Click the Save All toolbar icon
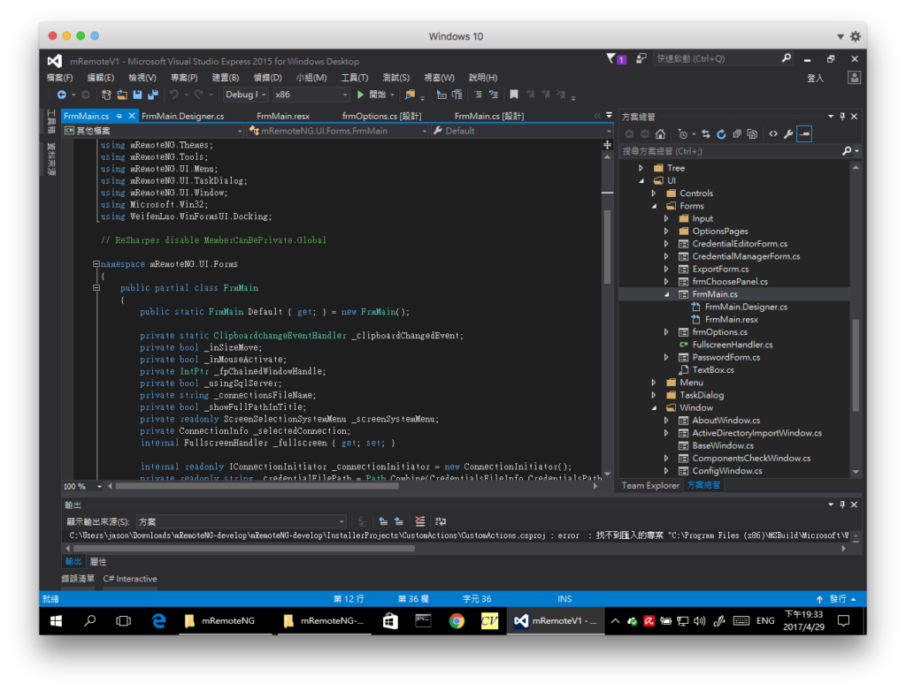This screenshot has height=691, width=906. pos(153,95)
